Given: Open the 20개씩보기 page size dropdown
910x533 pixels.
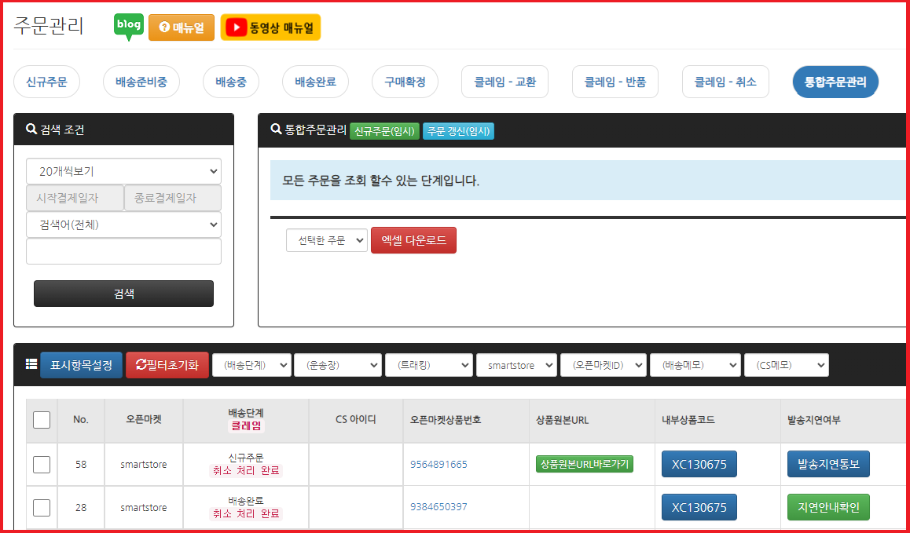Looking at the screenshot, I should 123,171.
